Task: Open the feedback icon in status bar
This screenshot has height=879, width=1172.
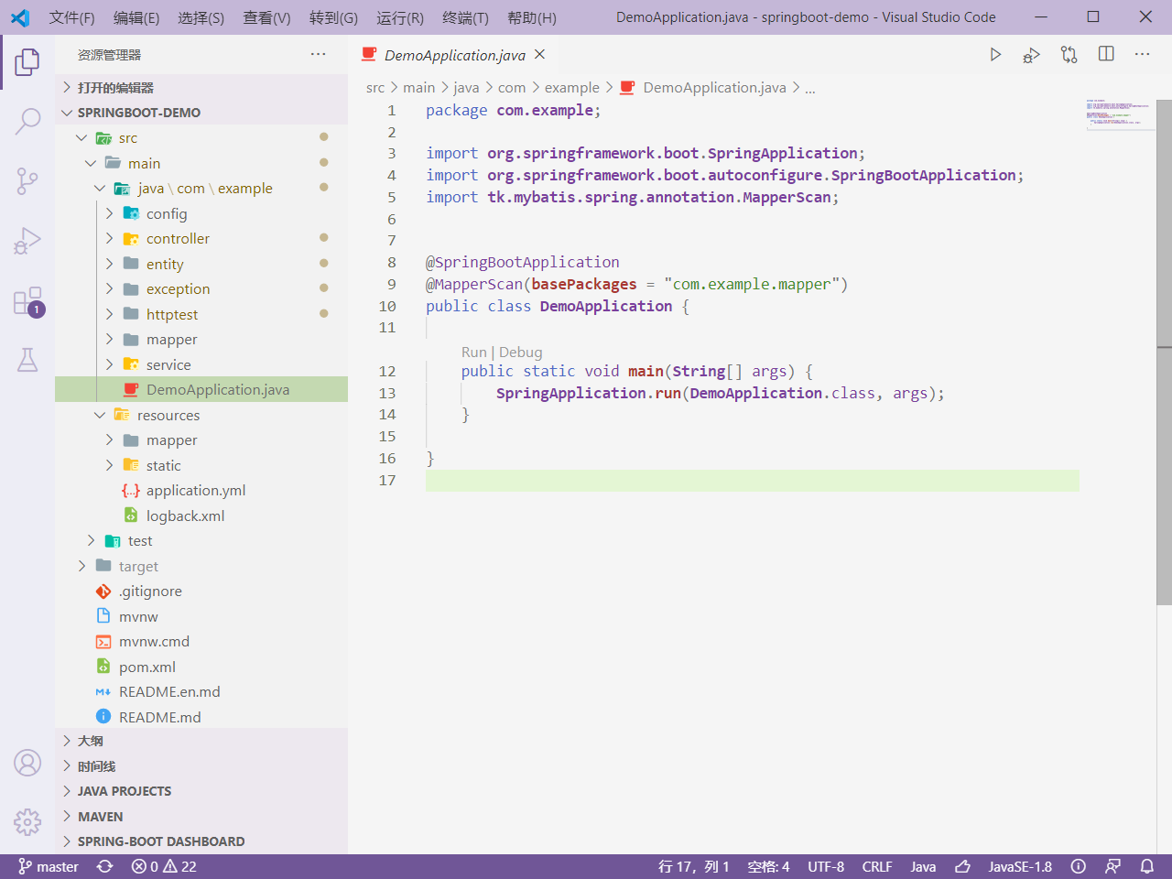Action: [1112, 866]
